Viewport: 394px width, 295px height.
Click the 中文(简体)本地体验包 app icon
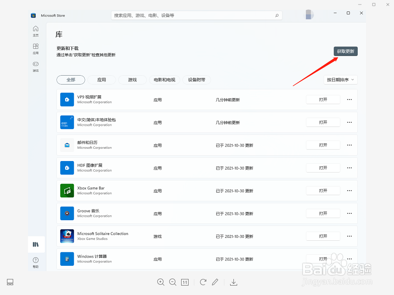tap(67, 122)
